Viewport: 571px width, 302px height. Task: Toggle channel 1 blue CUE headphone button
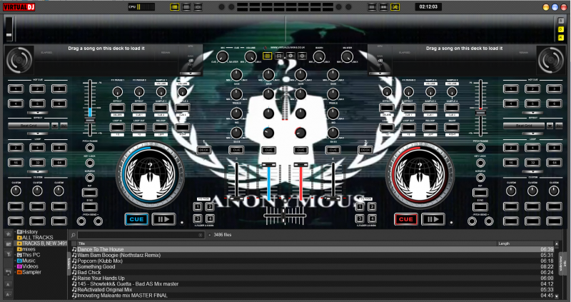coord(269,150)
